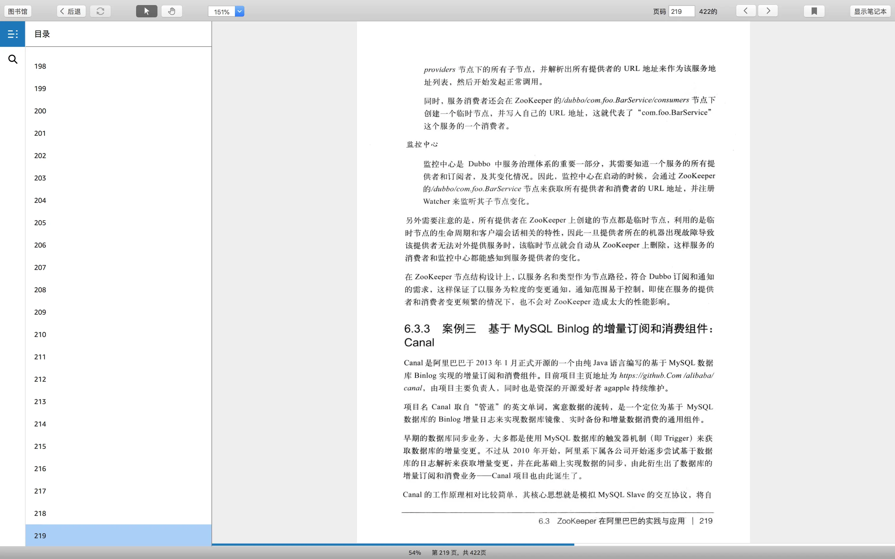Image resolution: width=895 pixels, height=559 pixels.
Task: Open the sidebar search magnifier
Action: point(12,59)
